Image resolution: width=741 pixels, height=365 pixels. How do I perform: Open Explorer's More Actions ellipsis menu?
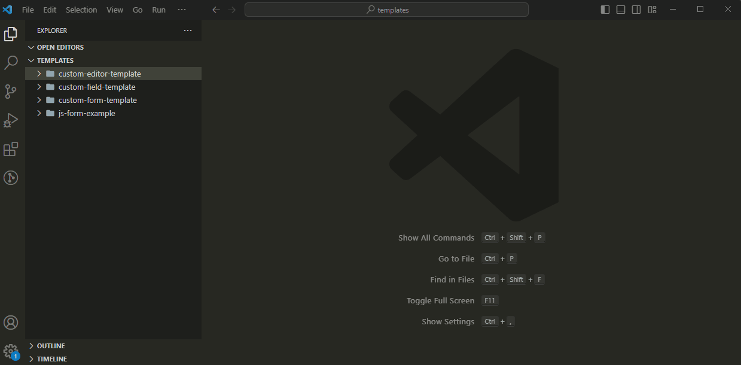click(x=188, y=31)
